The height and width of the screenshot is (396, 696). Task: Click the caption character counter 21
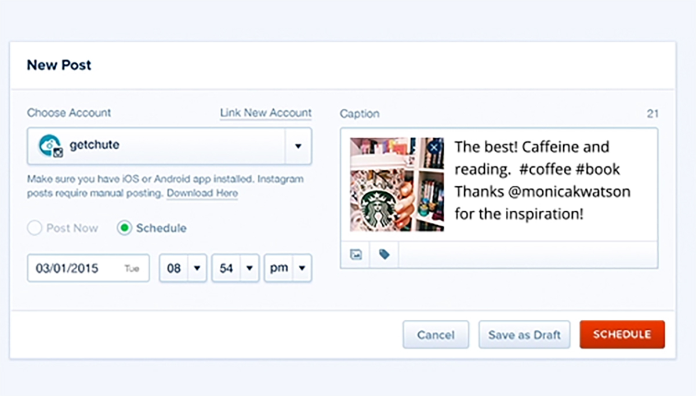click(x=652, y=114)
